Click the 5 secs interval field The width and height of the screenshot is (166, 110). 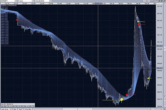point(25,1)
